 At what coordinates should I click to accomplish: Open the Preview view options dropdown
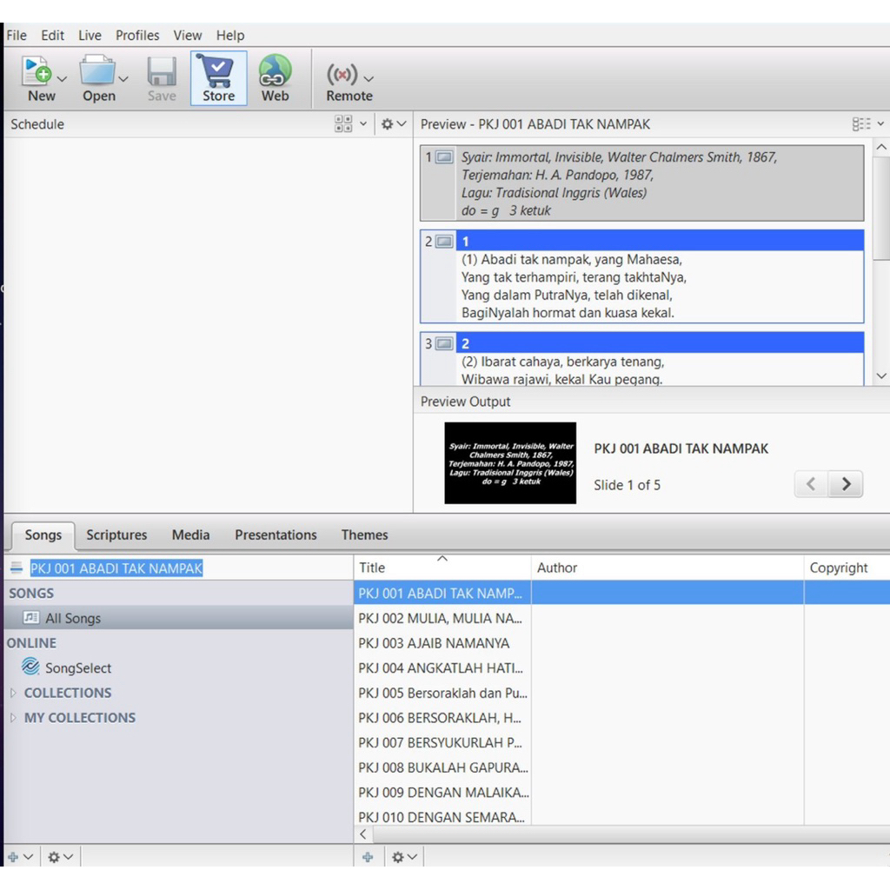click(x=867, y=124)
